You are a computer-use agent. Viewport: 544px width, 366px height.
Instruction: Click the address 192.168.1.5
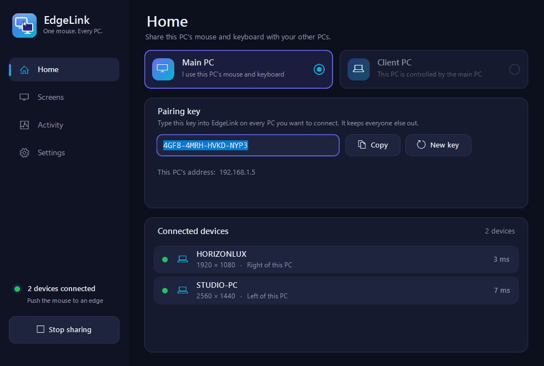[x=238, y=172]
